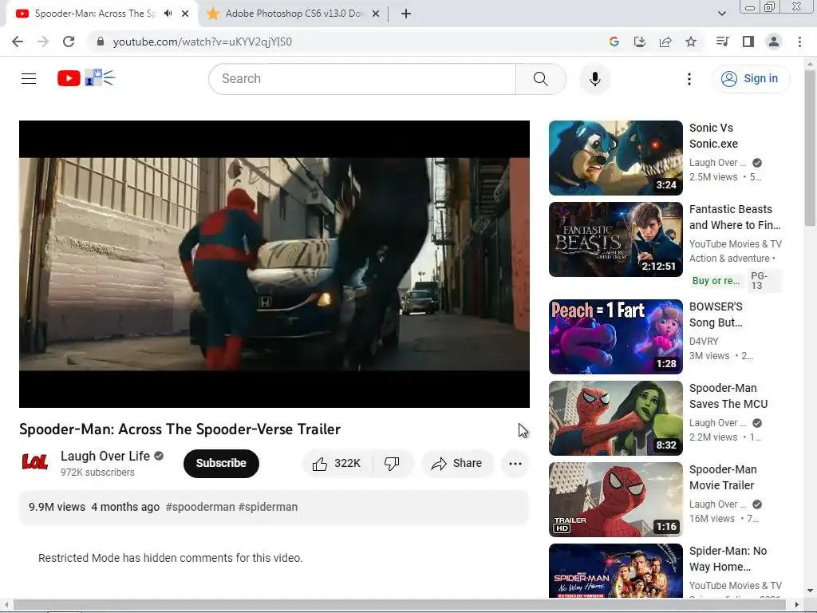This screenshot has height=613, width=817.
Task: Open Chrome three-dot menu
Action: (x=799, y=42)
